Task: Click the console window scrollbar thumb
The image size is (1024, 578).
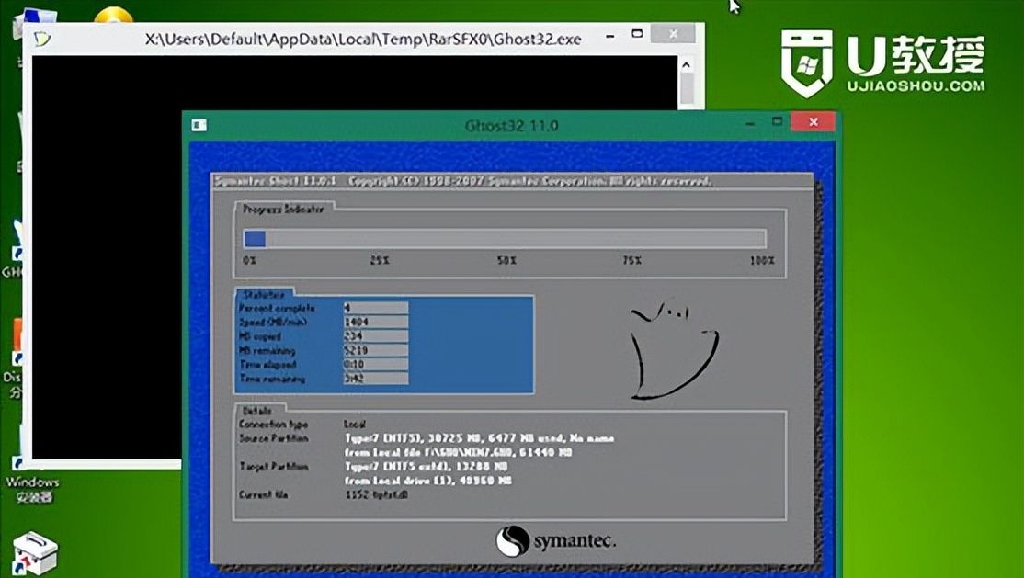Action: point(687,88)
